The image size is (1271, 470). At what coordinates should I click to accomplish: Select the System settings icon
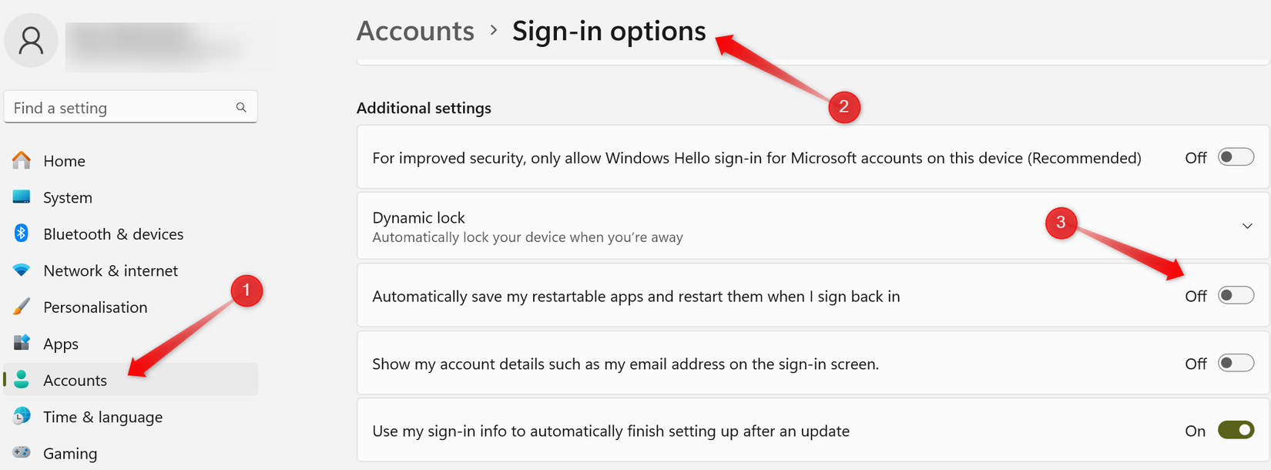pos(22,197)
